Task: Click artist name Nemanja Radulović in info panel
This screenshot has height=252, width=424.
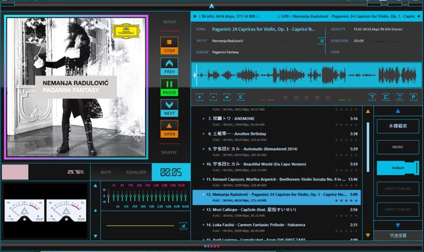Action: (x=228, y=41)
